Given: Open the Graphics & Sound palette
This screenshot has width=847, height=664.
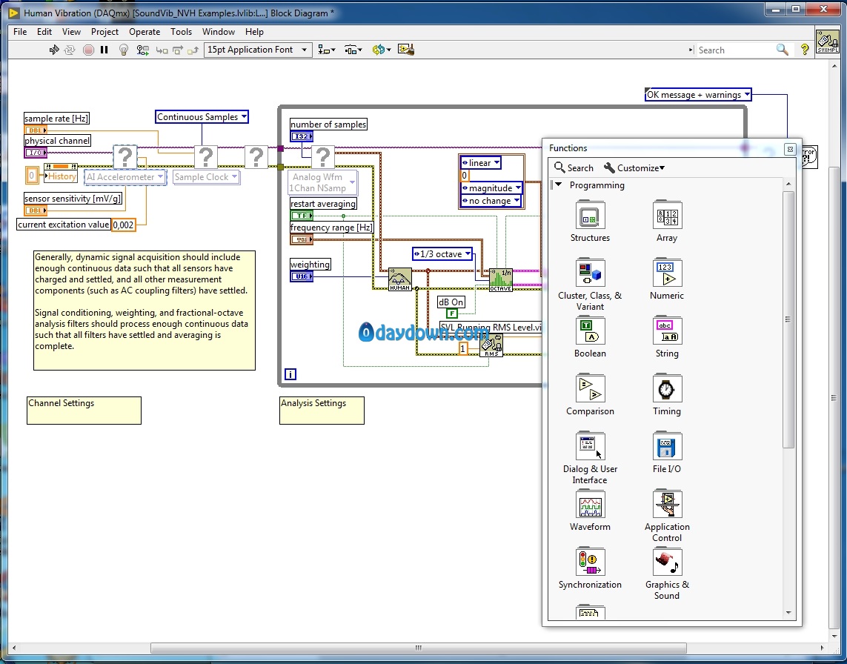Looking at the screenshot, I should (667, 574).
